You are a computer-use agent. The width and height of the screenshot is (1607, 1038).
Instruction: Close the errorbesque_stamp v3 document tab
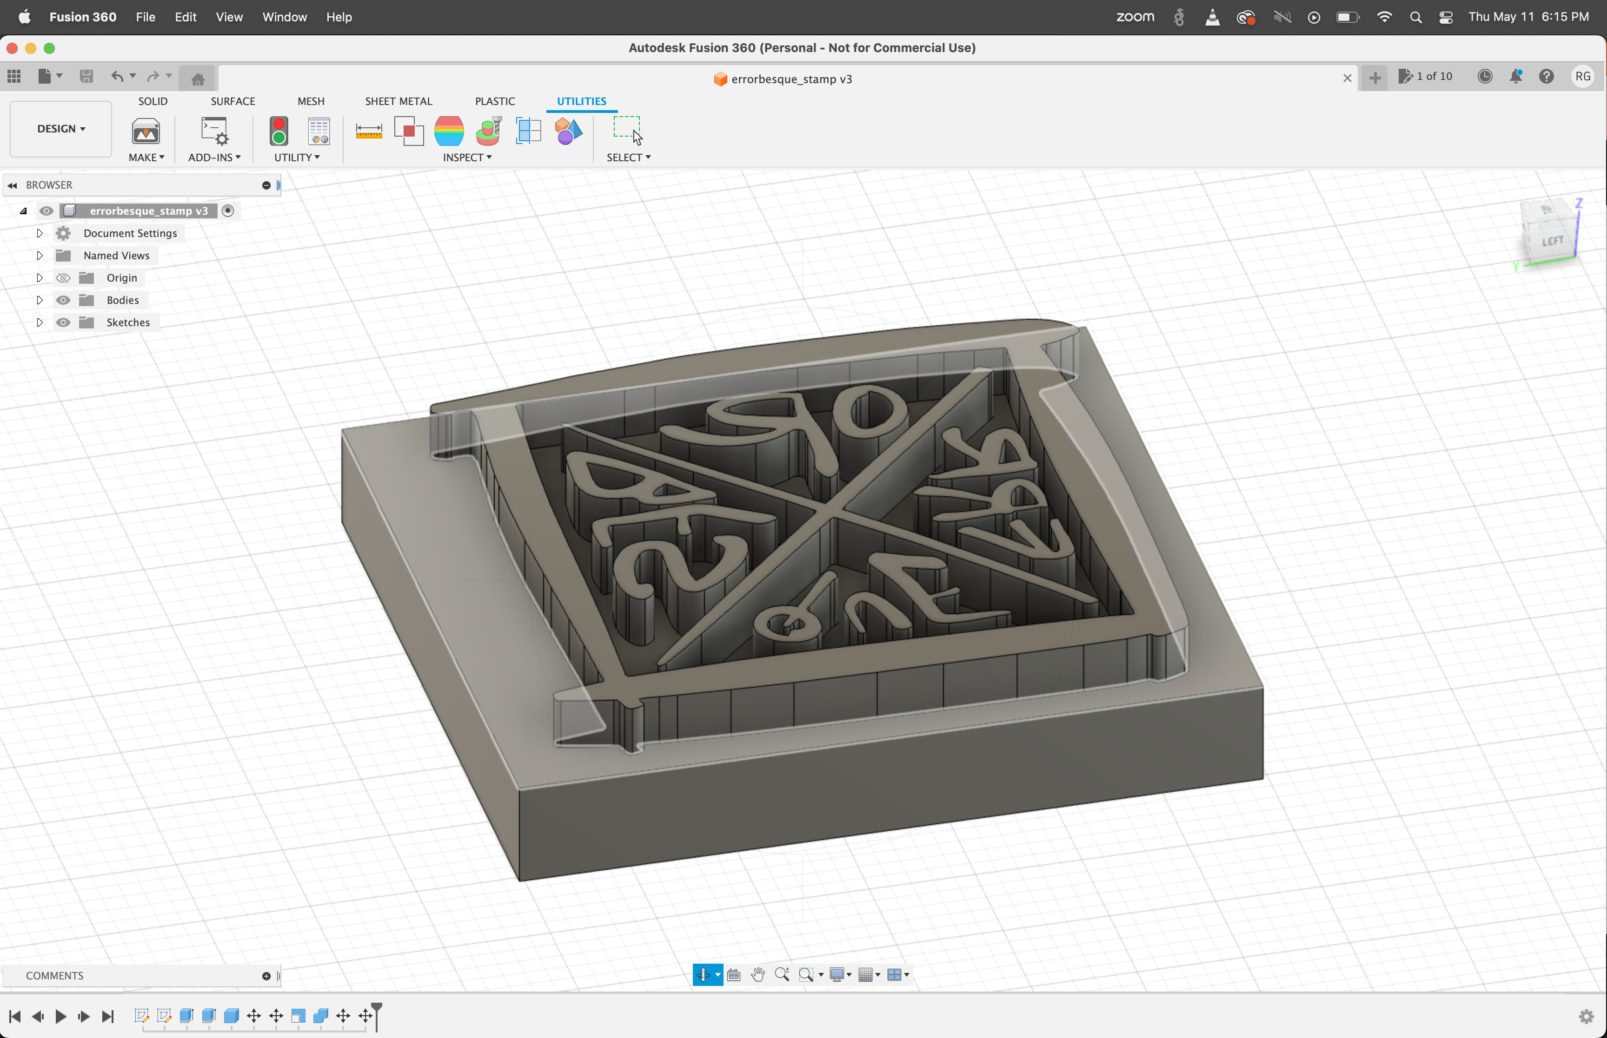[1347, 78]
